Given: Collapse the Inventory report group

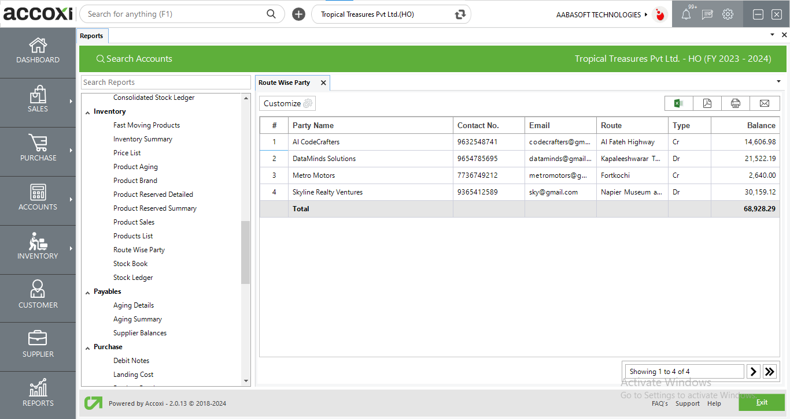Looking at the screenshot, I should coord(88,112).
